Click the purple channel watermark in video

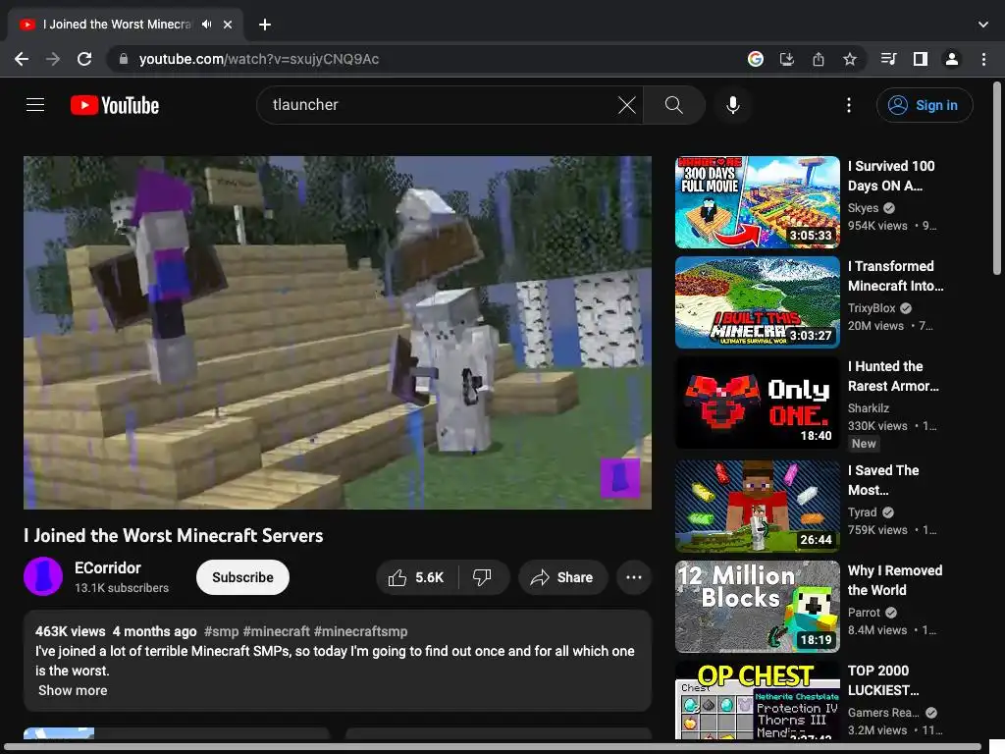click(620, 478)
